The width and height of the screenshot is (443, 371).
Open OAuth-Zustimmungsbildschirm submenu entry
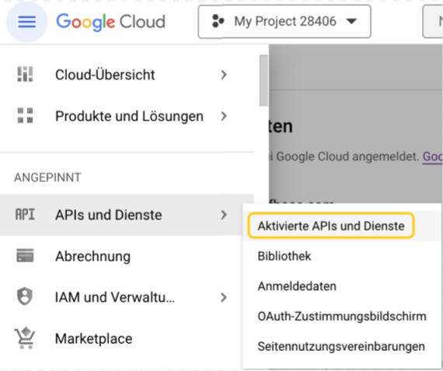click(x=341, y=317)
